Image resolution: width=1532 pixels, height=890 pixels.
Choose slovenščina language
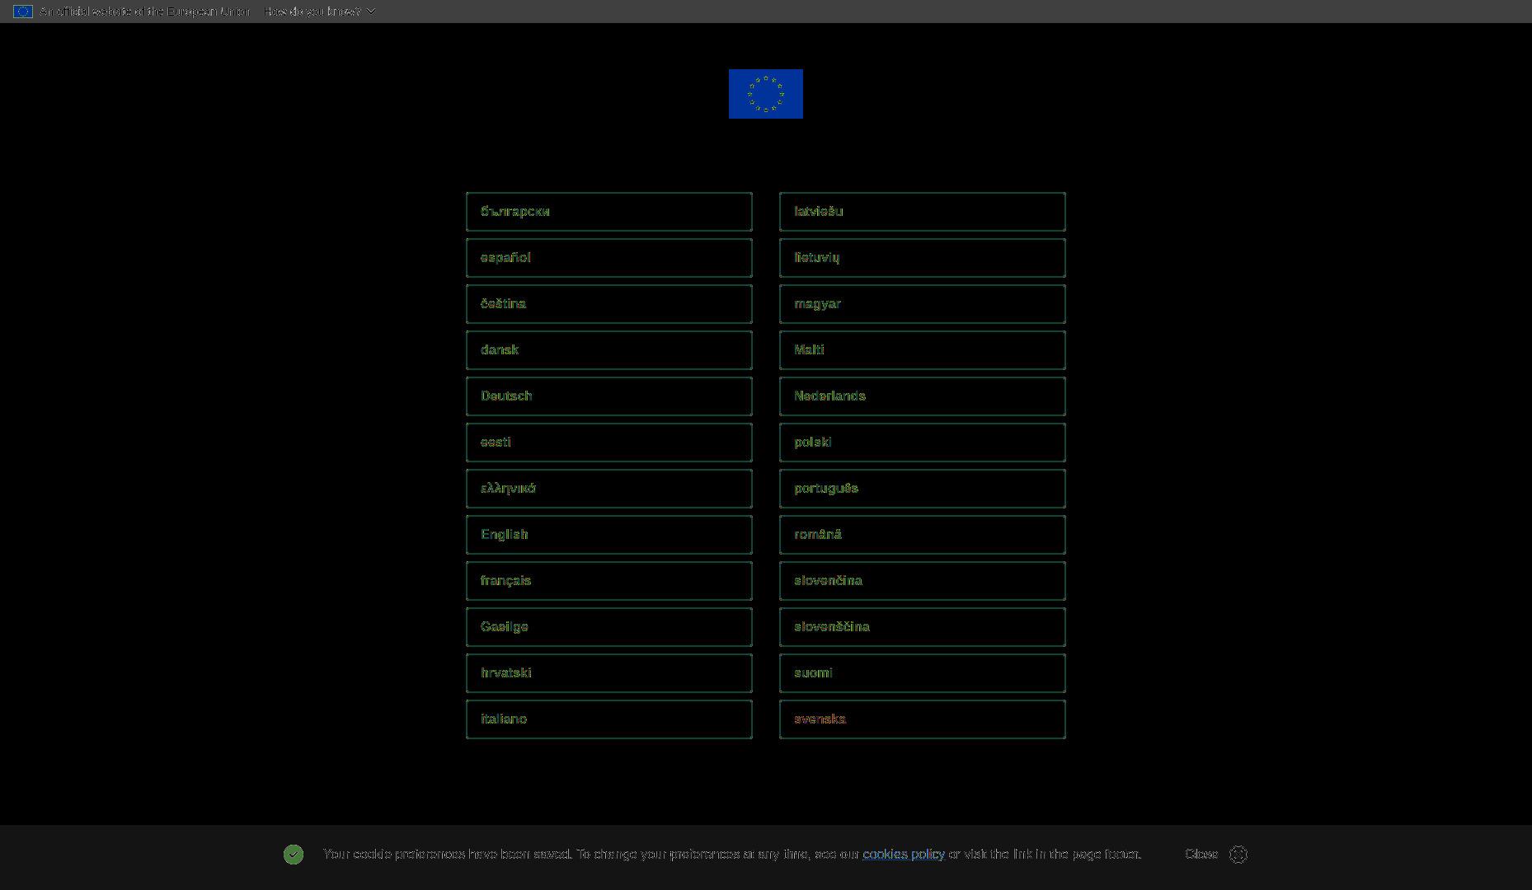[923, 627]
